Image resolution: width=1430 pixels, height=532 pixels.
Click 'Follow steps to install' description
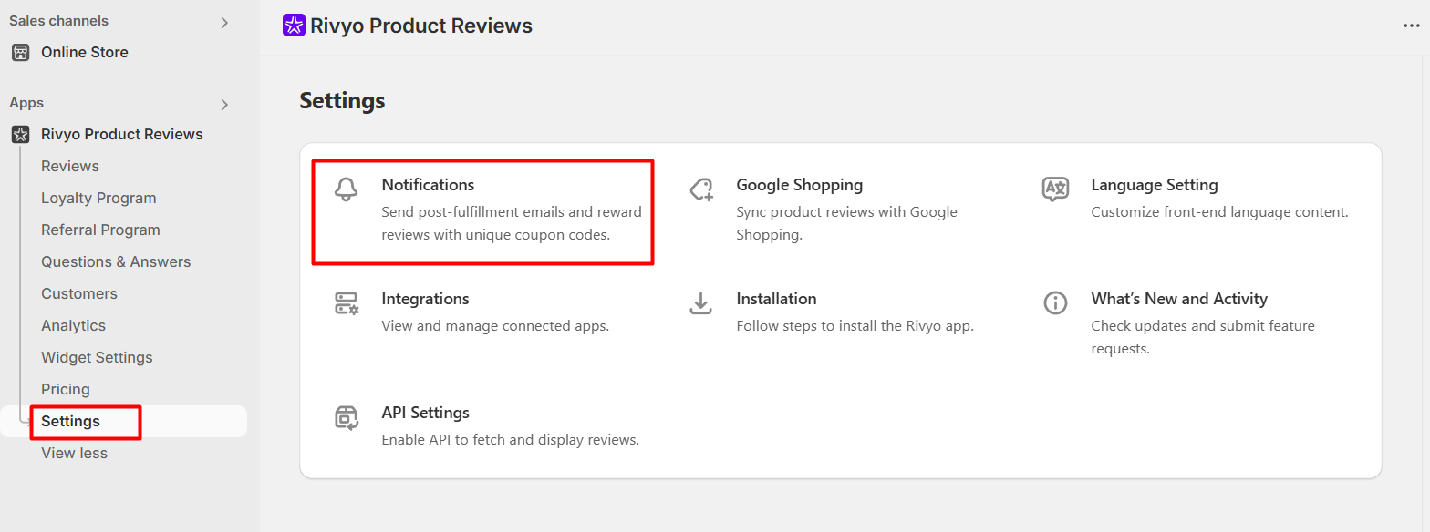(x=855, y=326)
